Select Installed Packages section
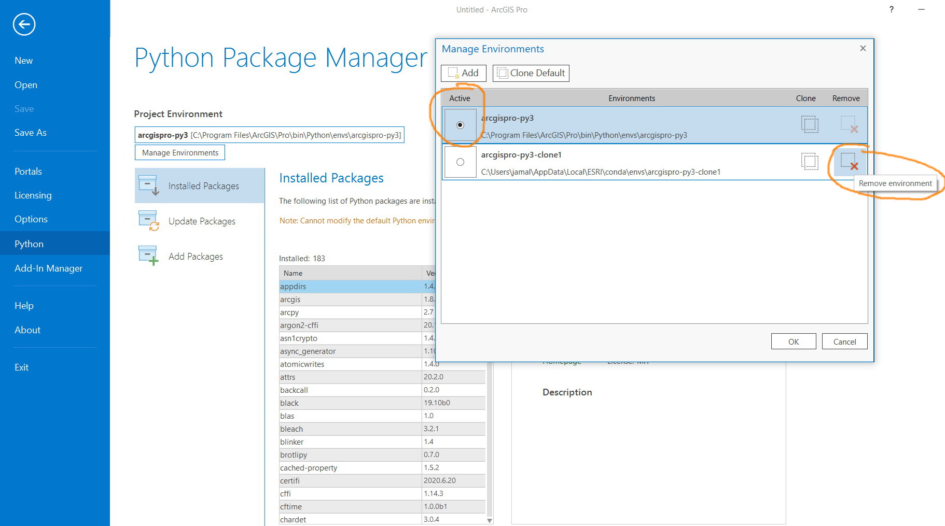The height and width of the screenshot is (526, 945). pyautogui.click(x=203, y=186)
